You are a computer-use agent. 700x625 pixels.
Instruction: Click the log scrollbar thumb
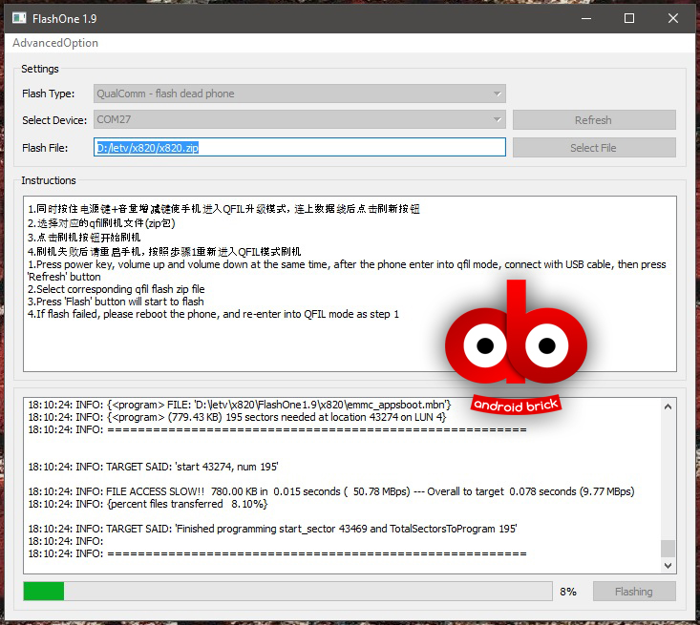[x=668, y=548]
